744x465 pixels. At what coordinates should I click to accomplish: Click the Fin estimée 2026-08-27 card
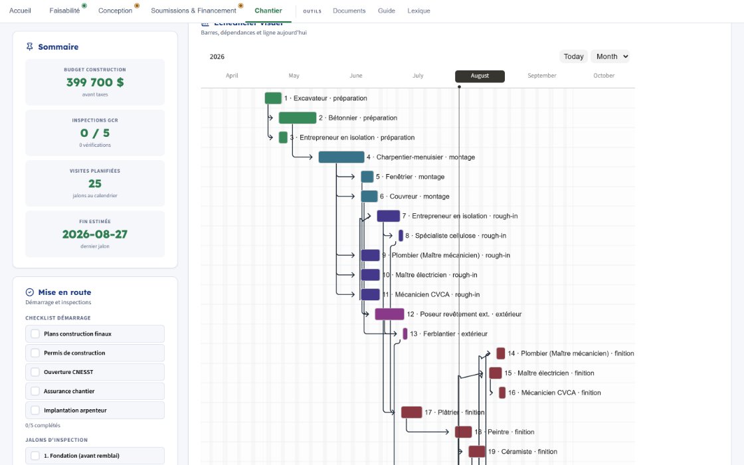[95, 234]
